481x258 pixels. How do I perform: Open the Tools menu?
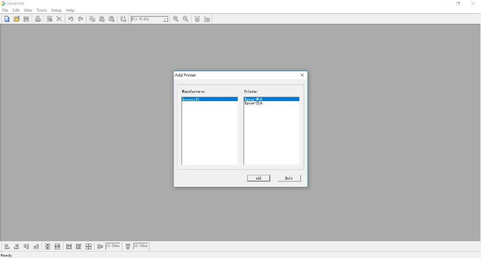pyautogui.click(x=42, y=10)
